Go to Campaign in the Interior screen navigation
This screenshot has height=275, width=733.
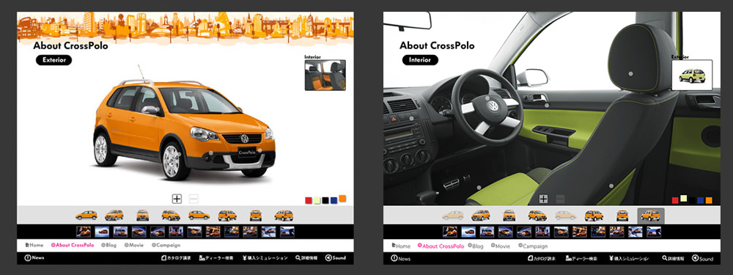point(532,246)
